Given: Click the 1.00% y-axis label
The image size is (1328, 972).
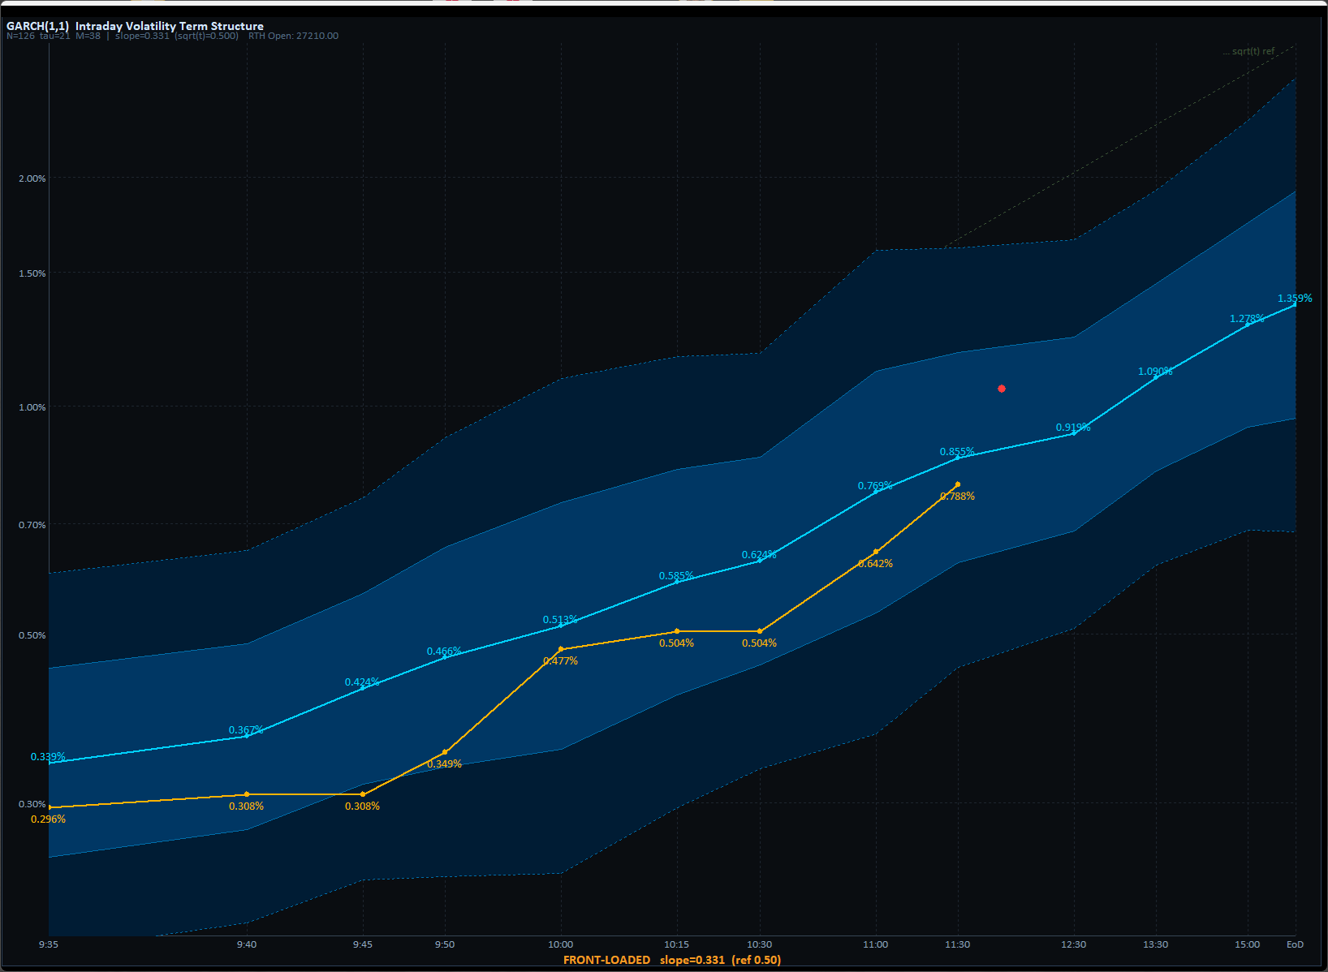Looking at the screenshot, I should pos(32,407).
